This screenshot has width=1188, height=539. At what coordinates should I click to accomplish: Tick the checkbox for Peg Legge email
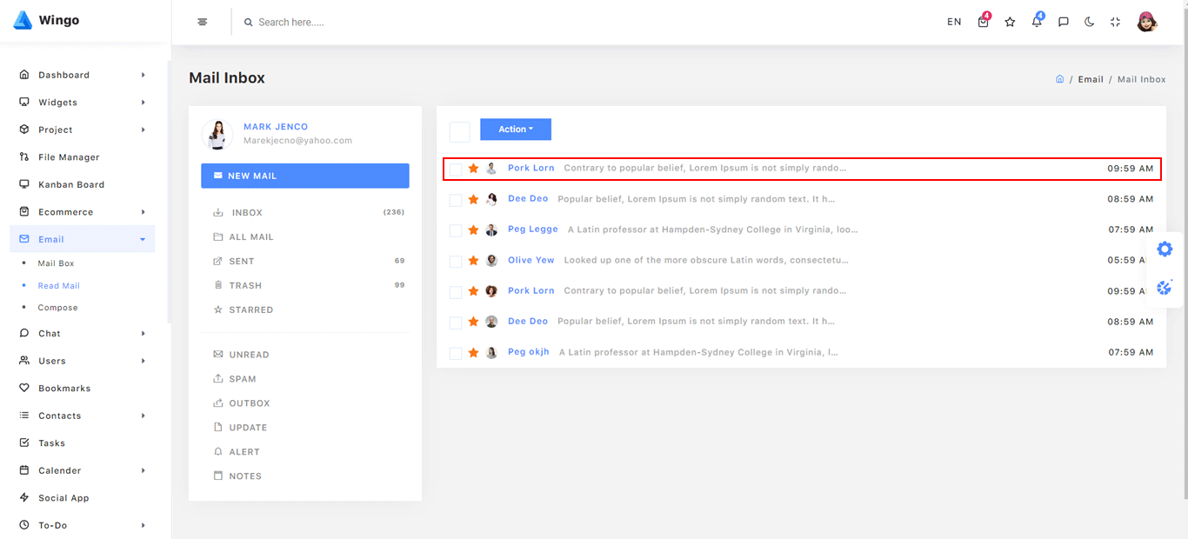(456, 230)
